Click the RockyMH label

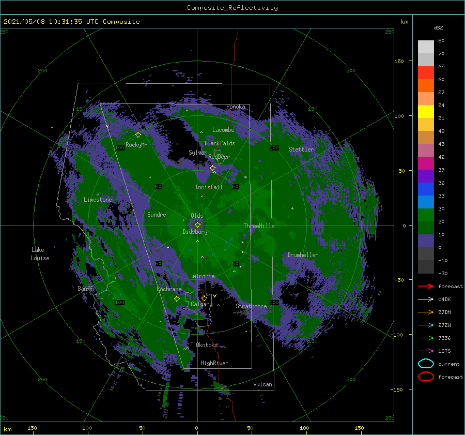(x=136, y=145)
